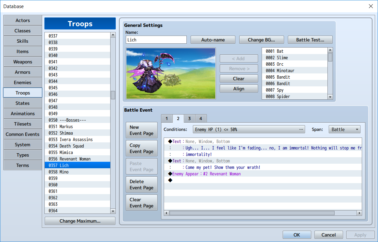Click the Auto-name button
Screen dimensions: 378x242
(x=213, y=40)
